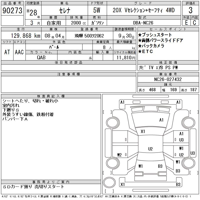Click length value 468
Image resolution: width=200 pixels, height=200 pixels.
coord(152,90)
